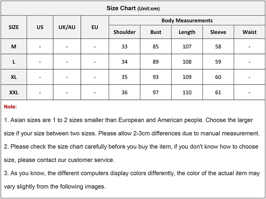Click the sleeve value 58 for size M

(218, 46)
